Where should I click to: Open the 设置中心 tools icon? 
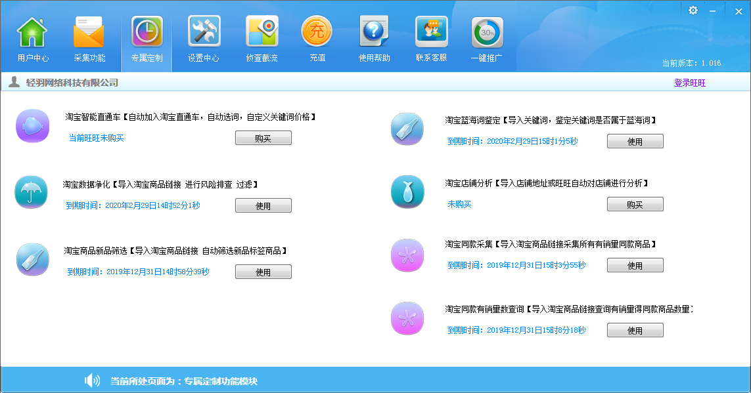[204, 31]
